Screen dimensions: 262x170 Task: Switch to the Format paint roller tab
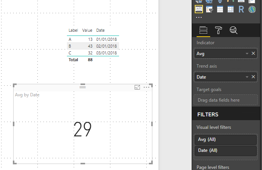tap(218, 30)
